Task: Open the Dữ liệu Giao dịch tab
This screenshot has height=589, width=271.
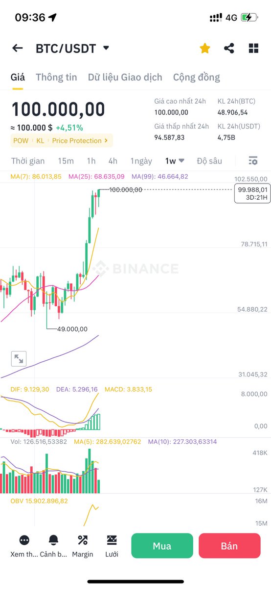Action: (125, 77)
